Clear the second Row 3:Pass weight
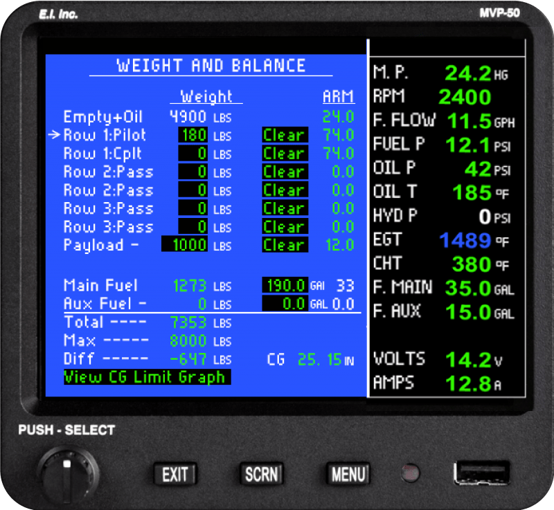 (284, 226)
